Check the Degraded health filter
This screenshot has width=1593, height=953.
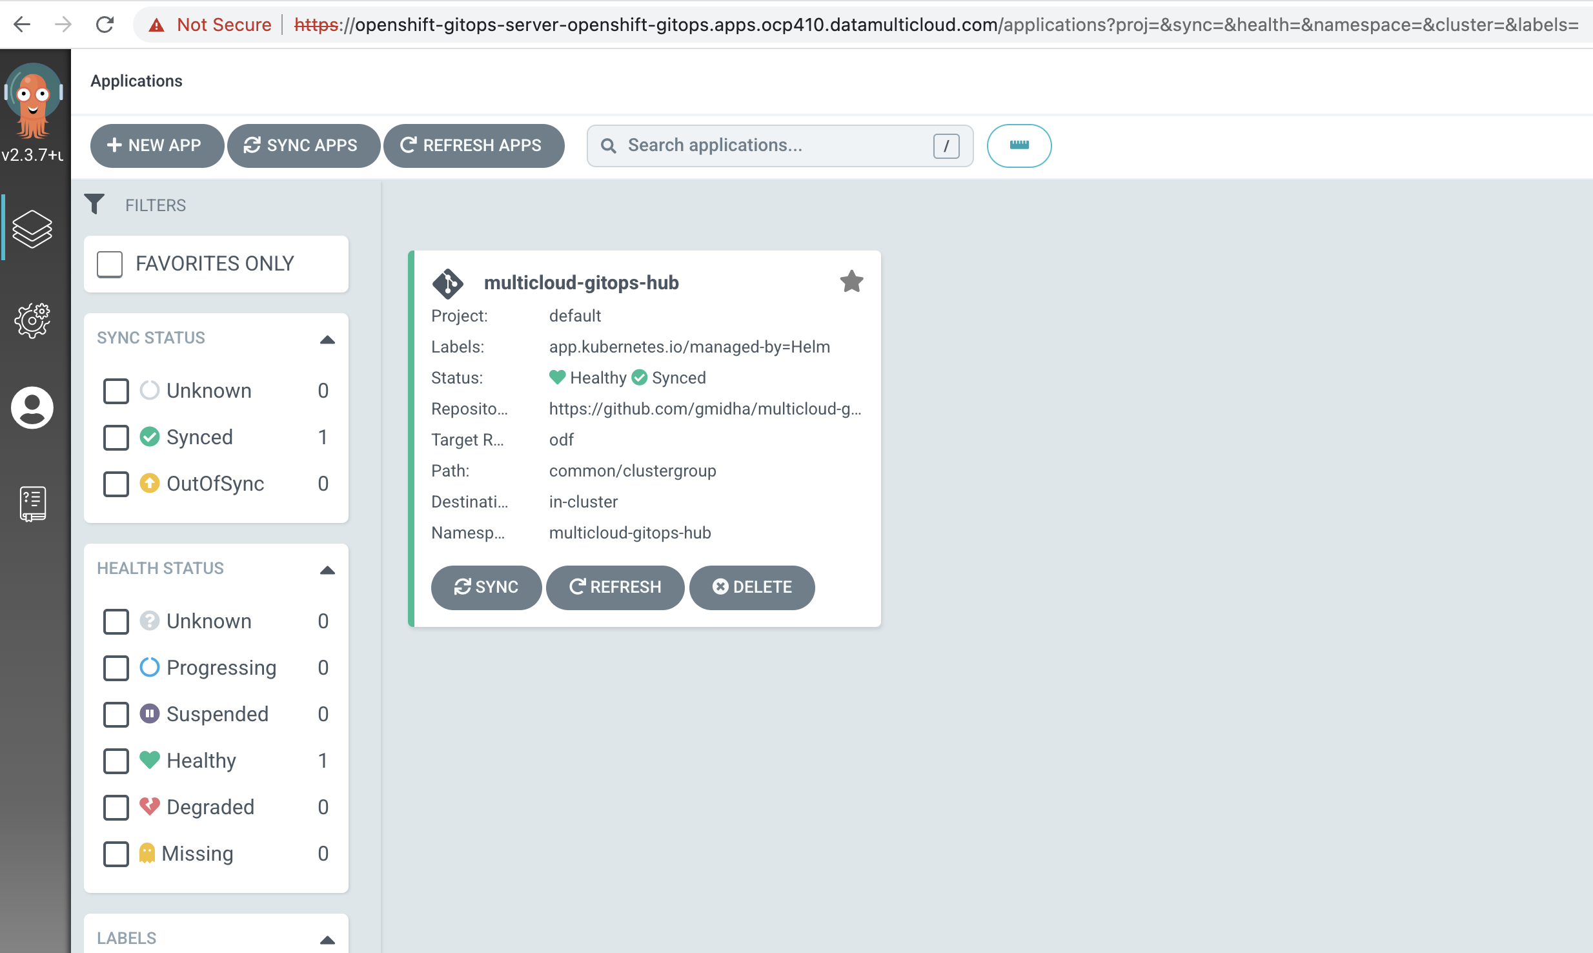pos(116,807)
